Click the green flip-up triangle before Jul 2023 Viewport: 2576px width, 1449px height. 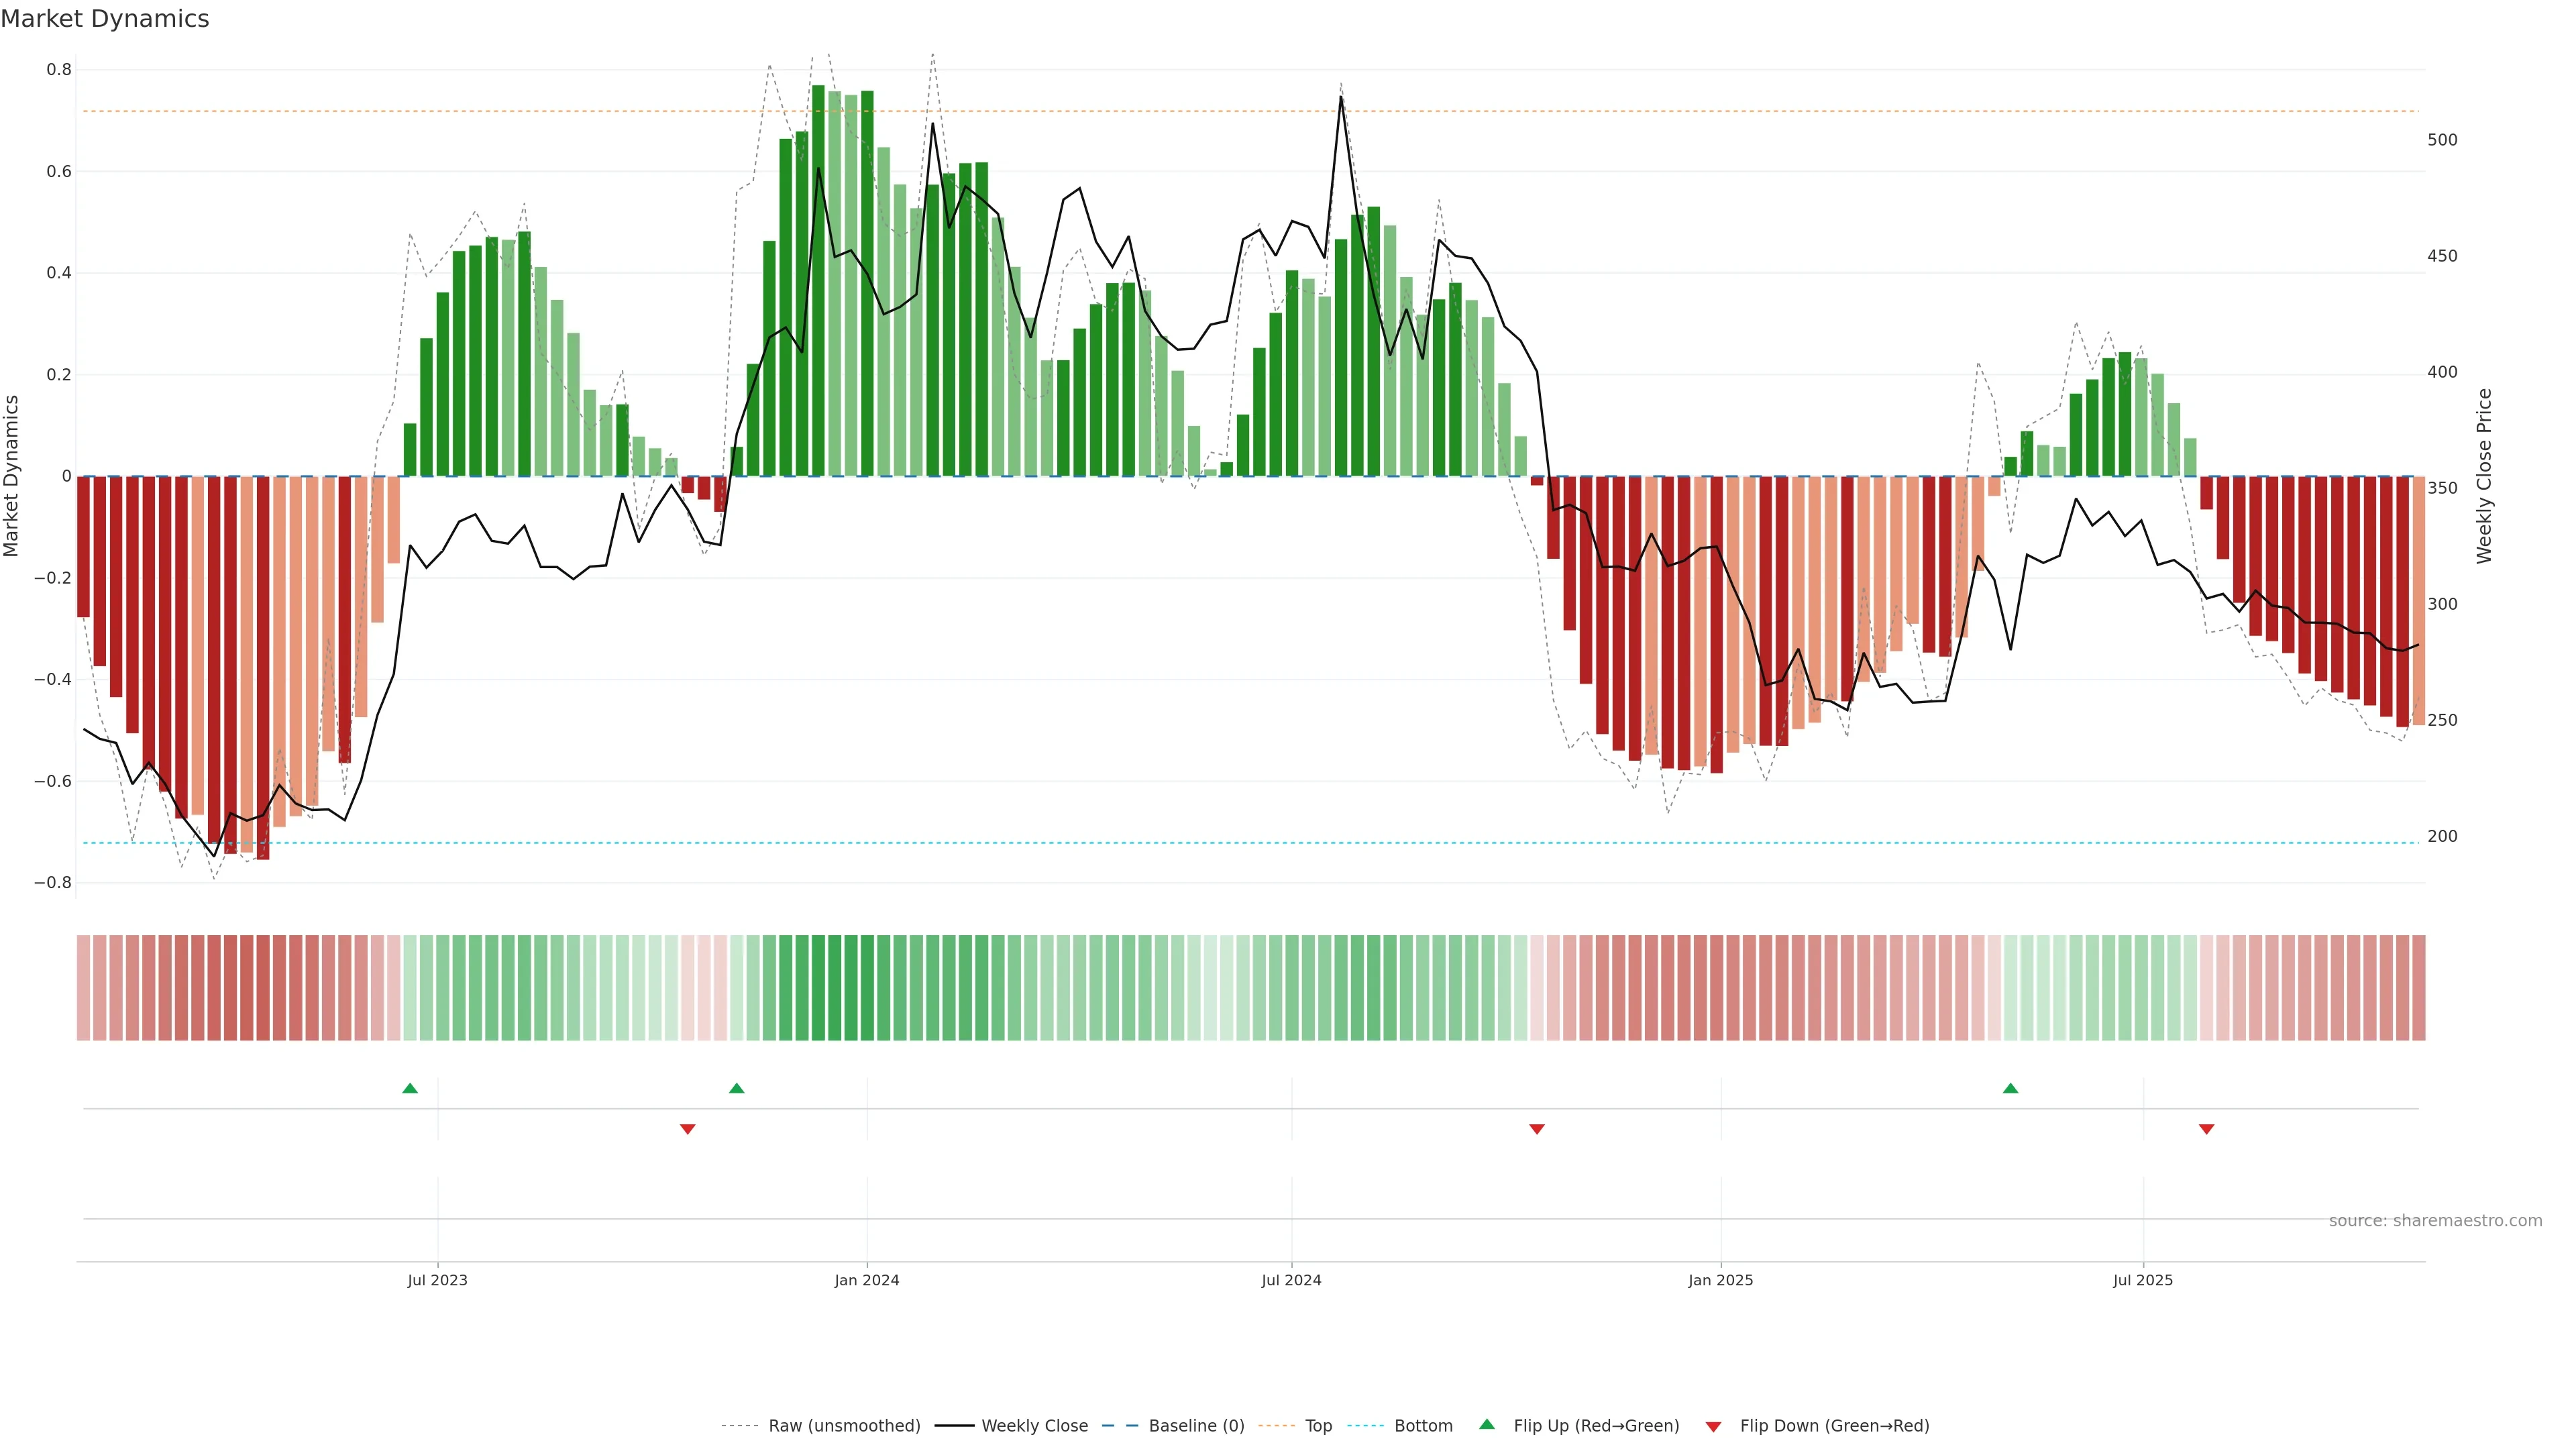410,1088
